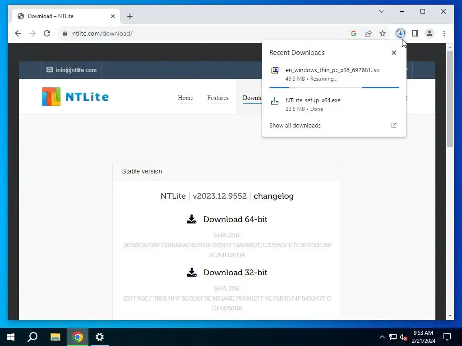Toggle the Chrome downloads toolbar icon
The height and width of the screenshot is (346, 462).
(401, 33)
